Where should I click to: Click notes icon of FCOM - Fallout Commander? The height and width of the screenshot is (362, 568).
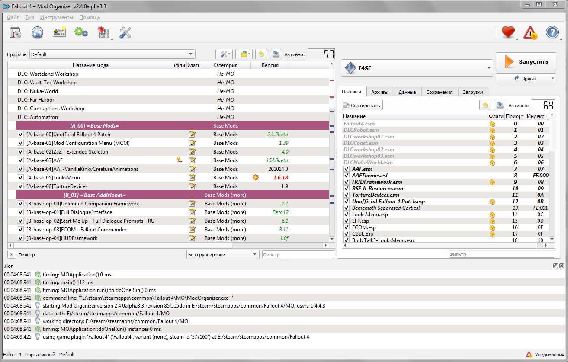pyautogui.click(x=192, y=230)
